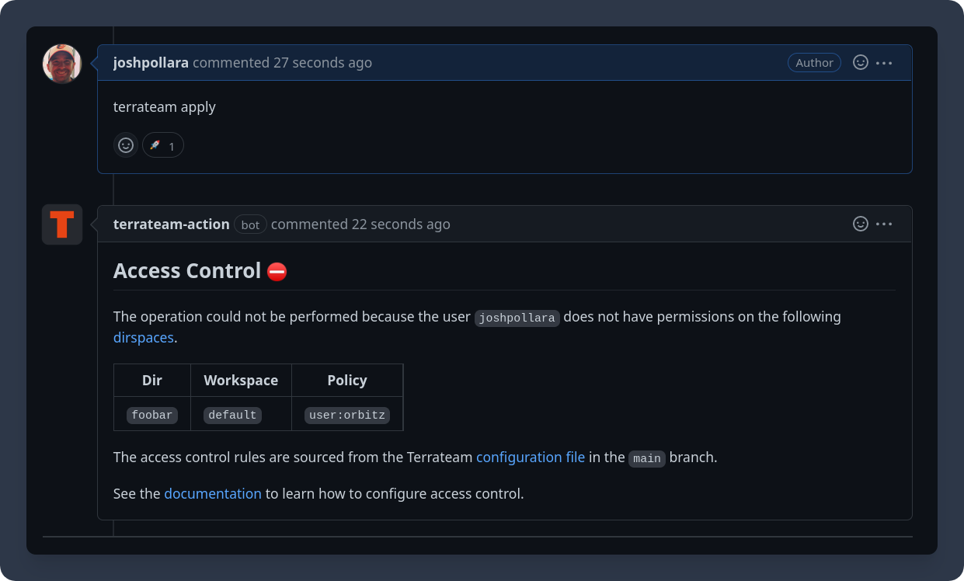Open joshpollara's profile avatar

62,64
